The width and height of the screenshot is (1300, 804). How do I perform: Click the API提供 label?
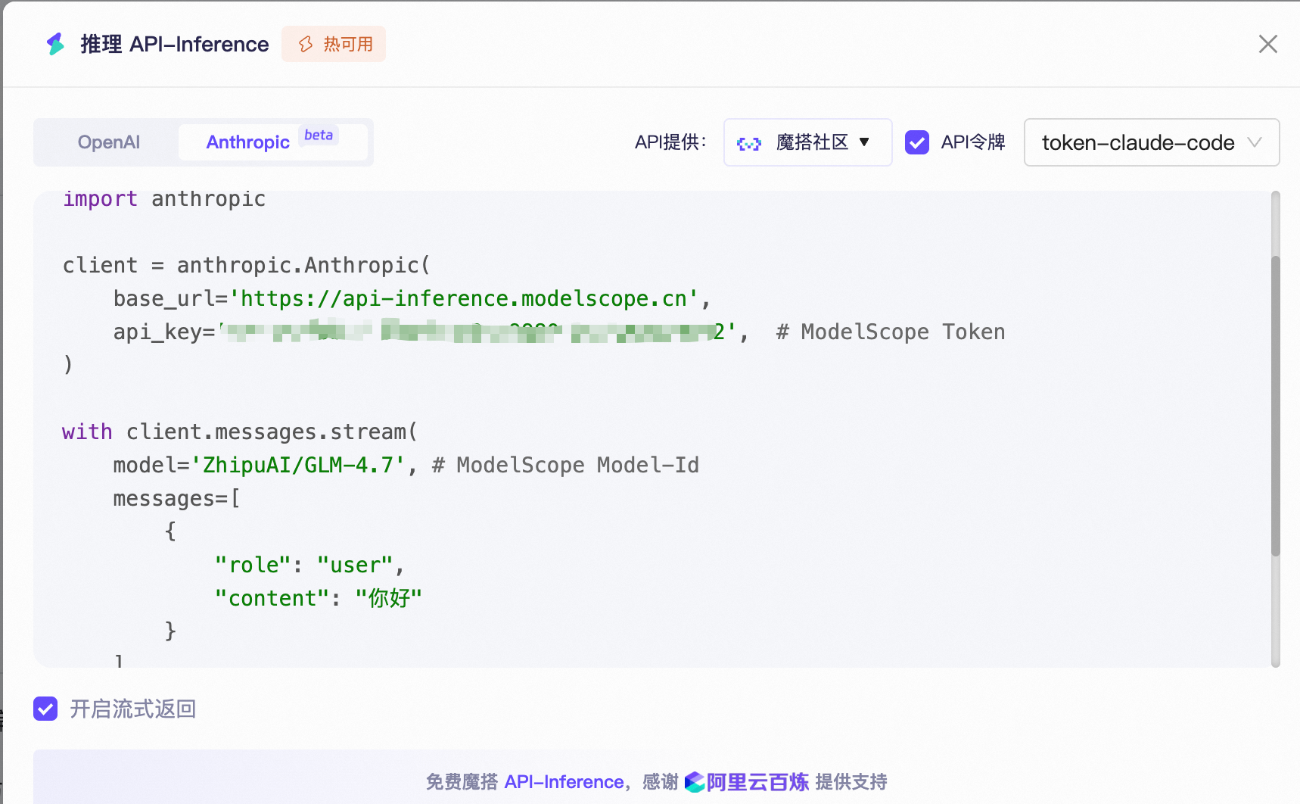670,142
